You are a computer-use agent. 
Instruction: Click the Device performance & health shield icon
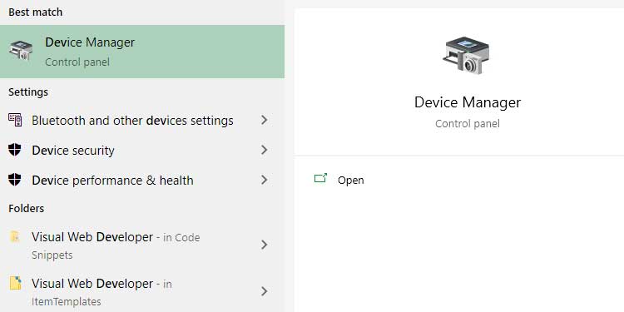pos(15,180)
